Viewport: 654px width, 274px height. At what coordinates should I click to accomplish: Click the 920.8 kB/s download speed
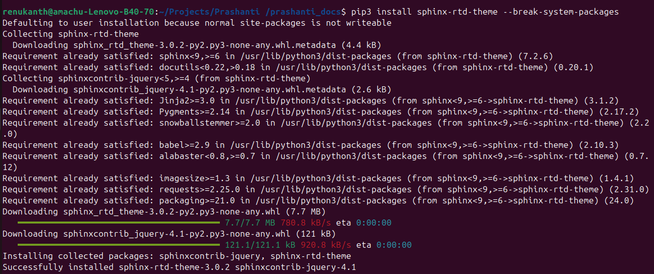(x=319, y=245)
